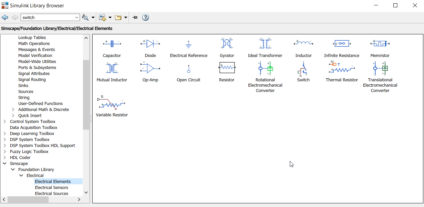Choose the Thermal Resistor block
424x207 pixels.
click(x=342, y=68)
